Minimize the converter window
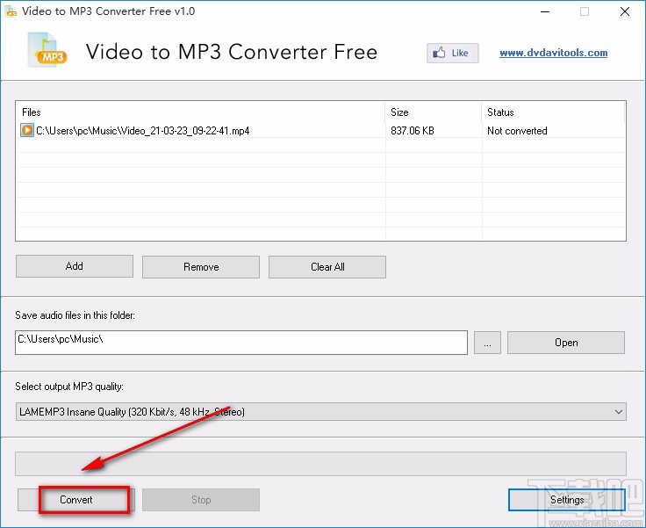The width and height of the screenshot is (646, 528). pyautogui.click(x=545, y=11)
